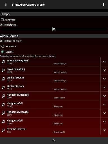108x144 pixels.
Task: Expand the the-half-counts song options
Action: [x=104, y=79]
